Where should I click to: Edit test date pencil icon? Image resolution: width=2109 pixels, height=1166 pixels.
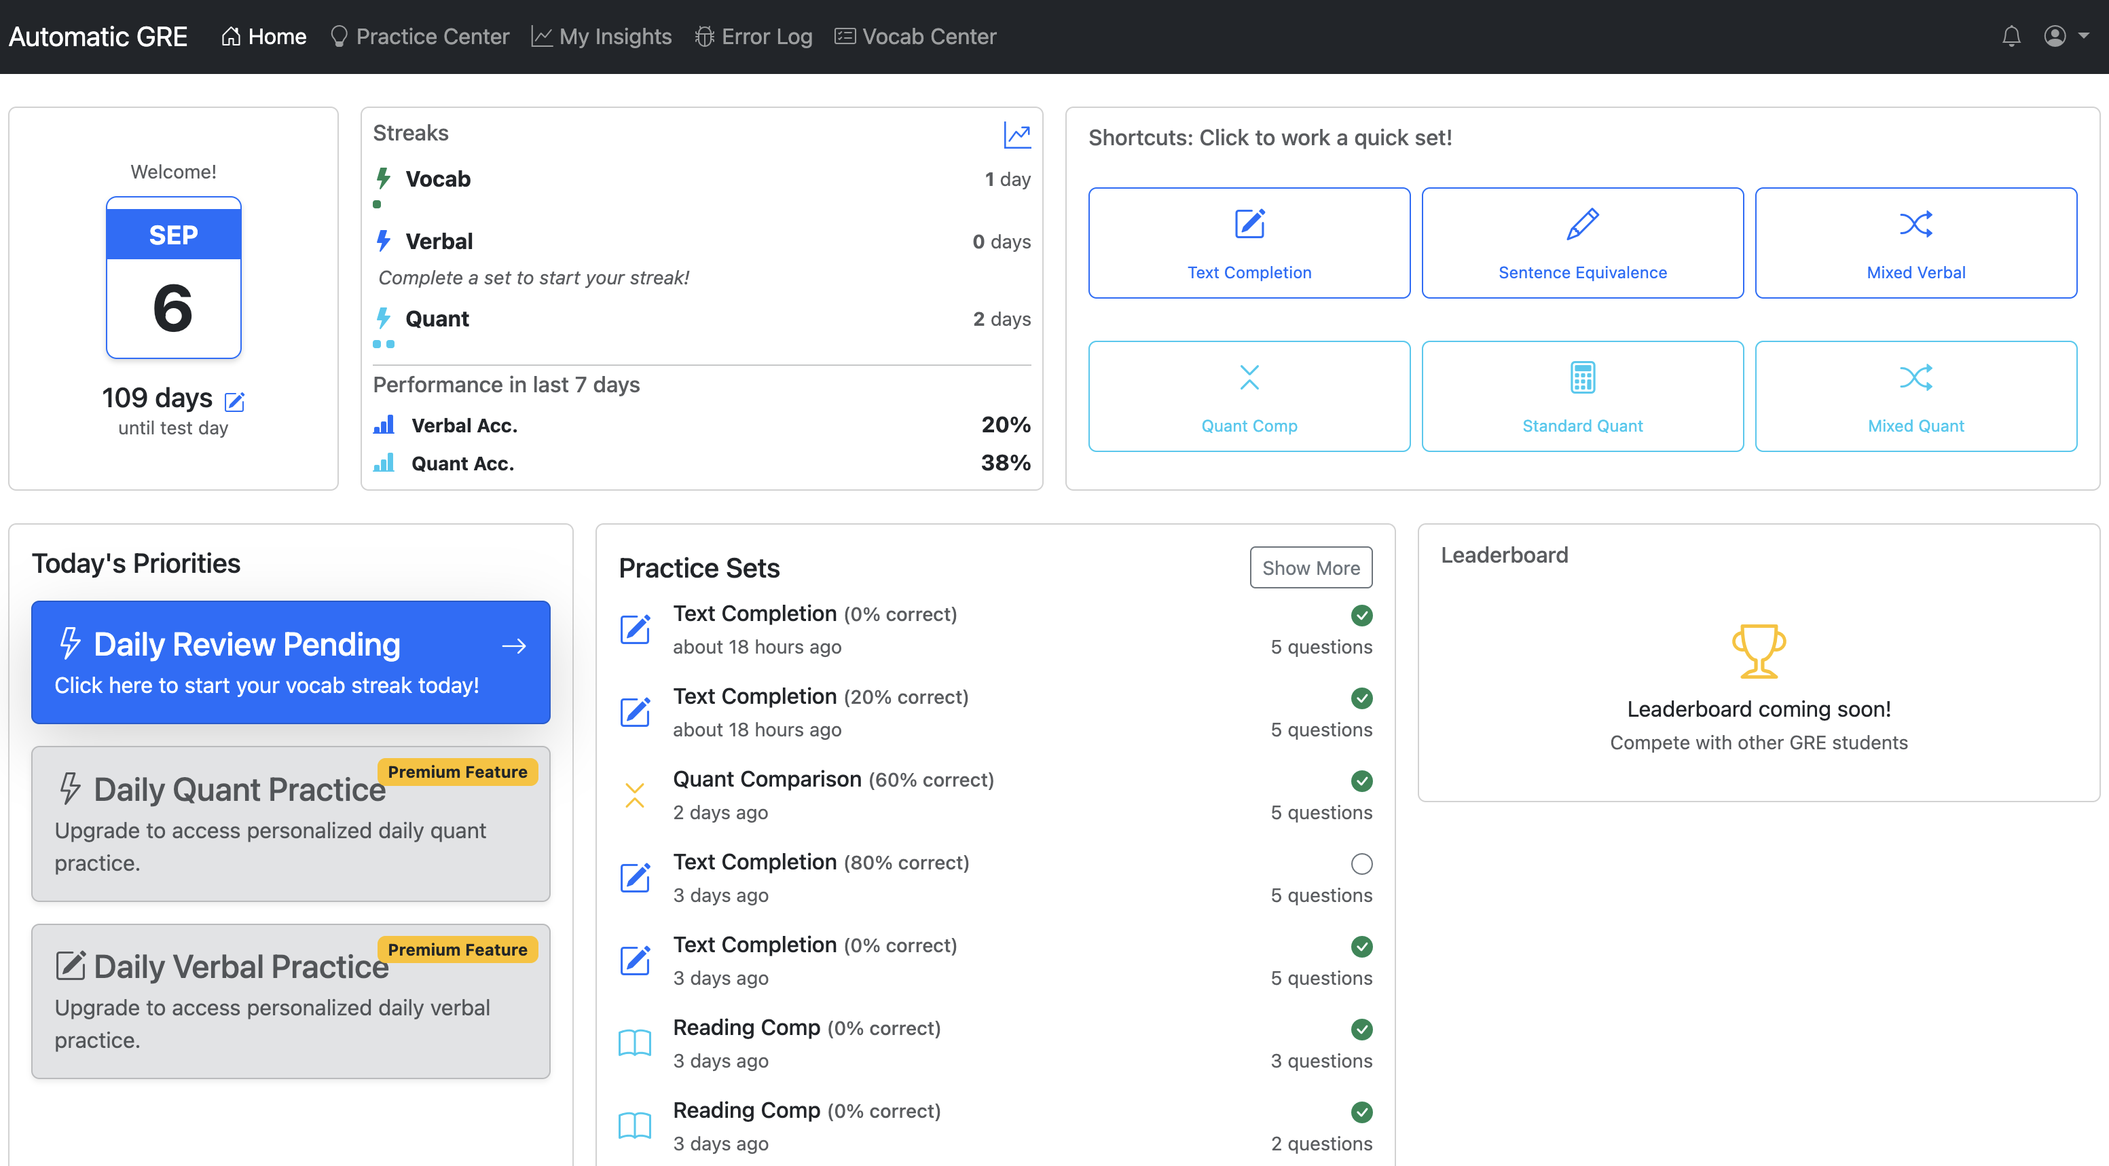(235, 401)
